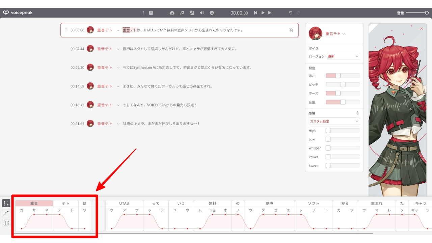Click the speaker volume icon in toolbar
The image size is (432, 243).
[202, 13]
